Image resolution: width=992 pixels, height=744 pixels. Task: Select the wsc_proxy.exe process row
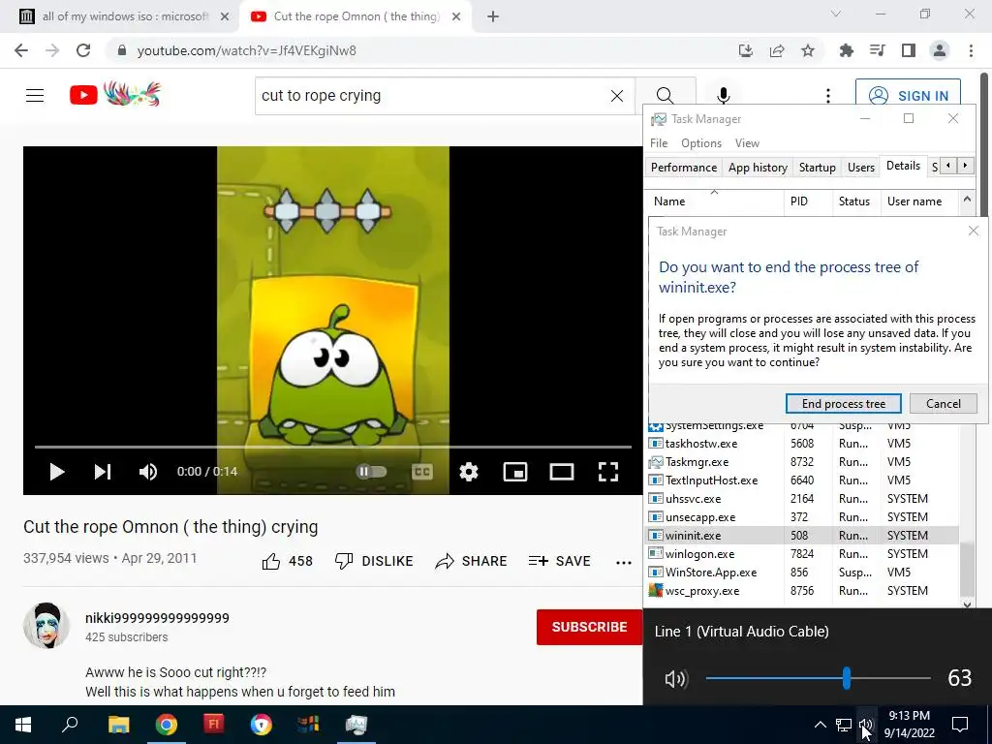click(x=802, y=591)
